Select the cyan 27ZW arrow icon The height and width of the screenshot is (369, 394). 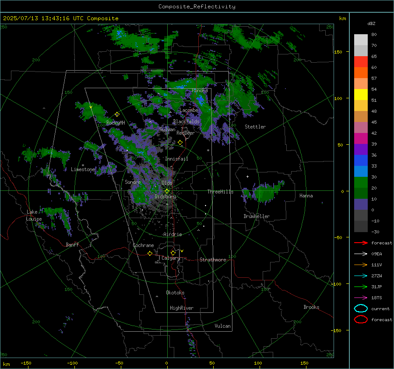pyautogui.click(x=361, y=276)
